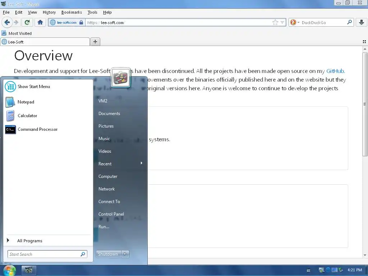Open the VM2 user folder
368x276 pixels.
coord(103,101)
